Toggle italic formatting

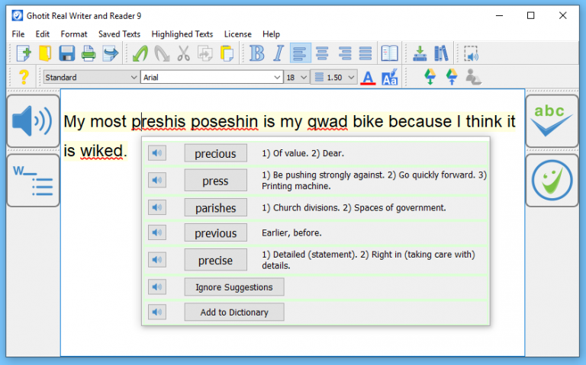point(279,53)
